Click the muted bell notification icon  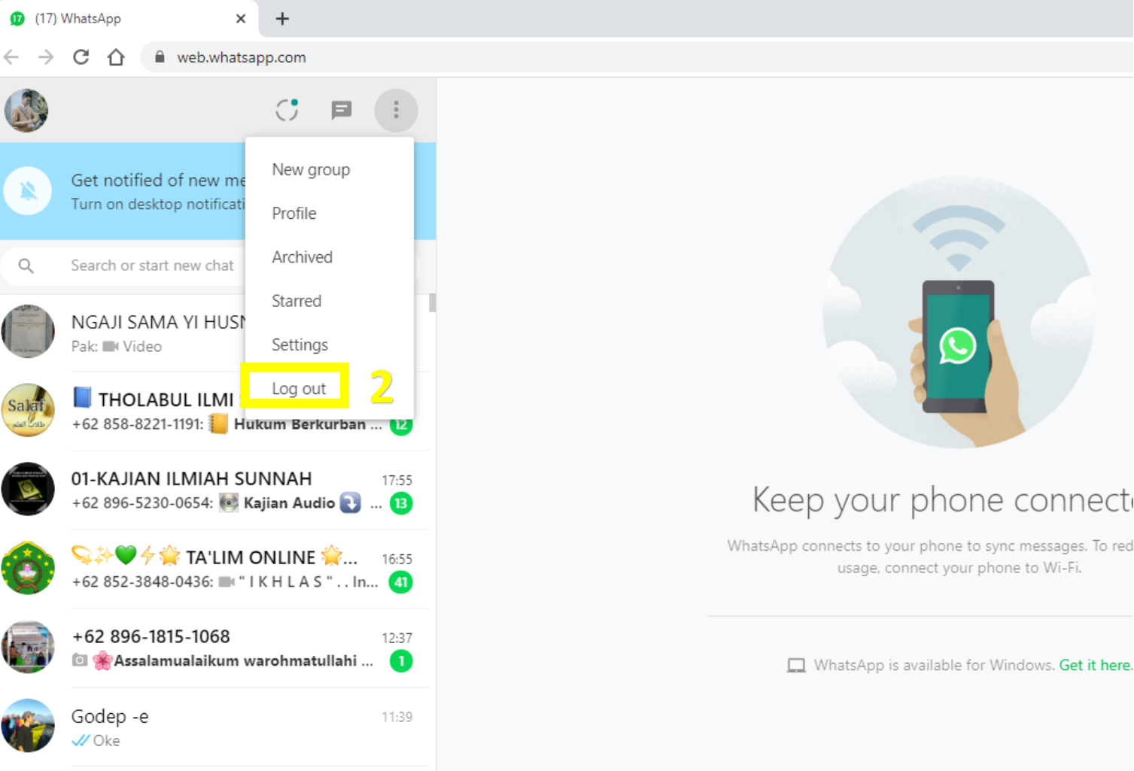tap(28, 191)
